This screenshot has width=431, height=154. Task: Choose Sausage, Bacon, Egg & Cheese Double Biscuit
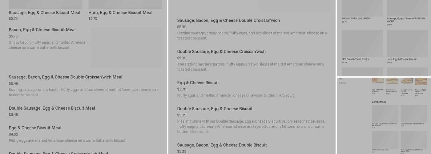coord(222,145)
